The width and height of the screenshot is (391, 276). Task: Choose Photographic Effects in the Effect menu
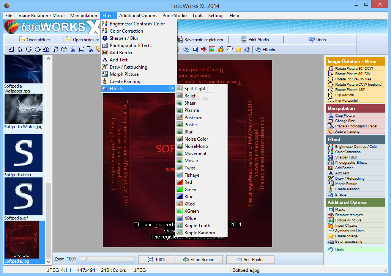pyautogui.click(x=139, y=45)
